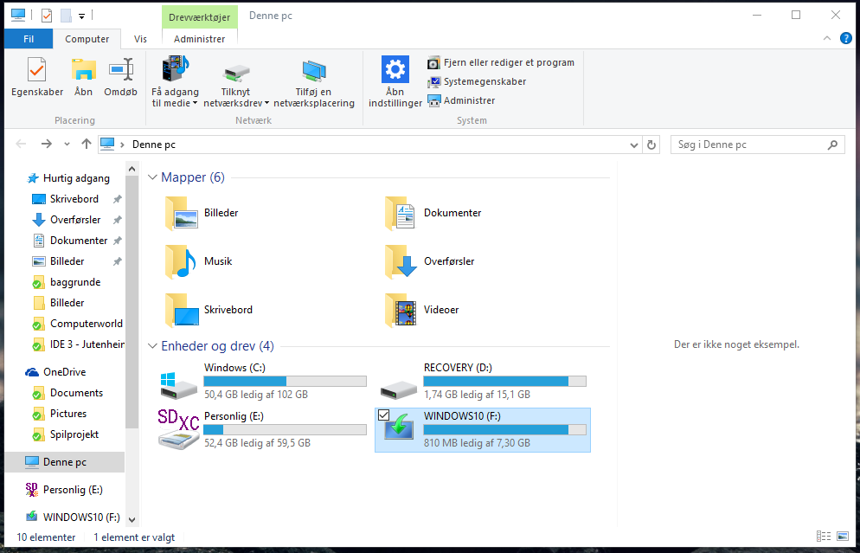Collapse the Mapper (6) group
The height and width of the screenshot is (553, 860).
(x=152, y=177)
